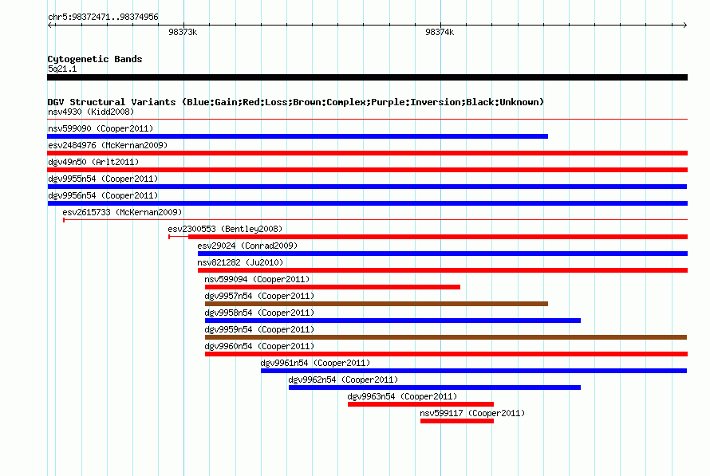Select the nsv599117 short red bar
Screen dimensions: 710x476
[x=457, y=421]
